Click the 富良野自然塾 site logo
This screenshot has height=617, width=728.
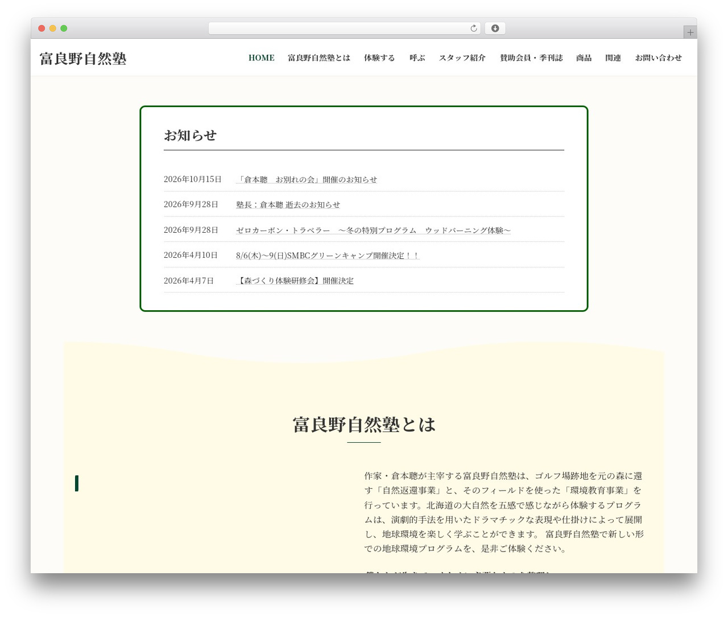tap(83, 59)
